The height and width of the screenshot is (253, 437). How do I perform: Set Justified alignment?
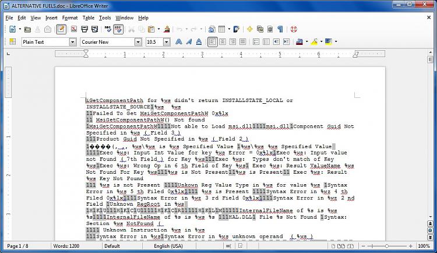coord(243,42)
